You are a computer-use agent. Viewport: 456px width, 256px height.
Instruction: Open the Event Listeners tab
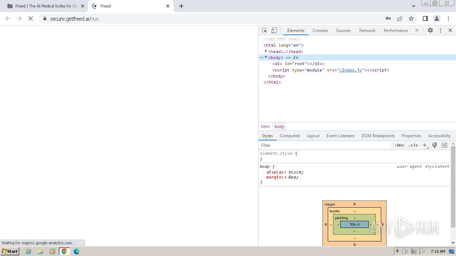(340, 136)
